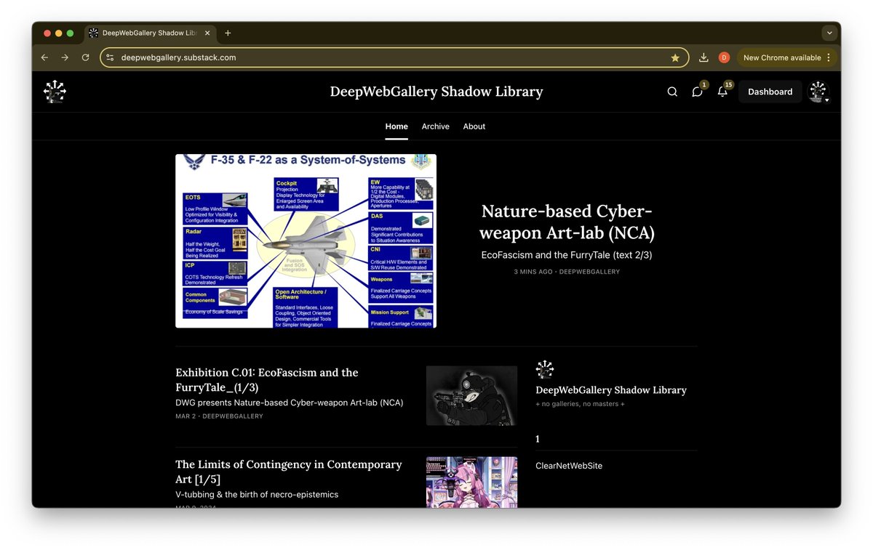Open the Substack search icon

[672, 92]
